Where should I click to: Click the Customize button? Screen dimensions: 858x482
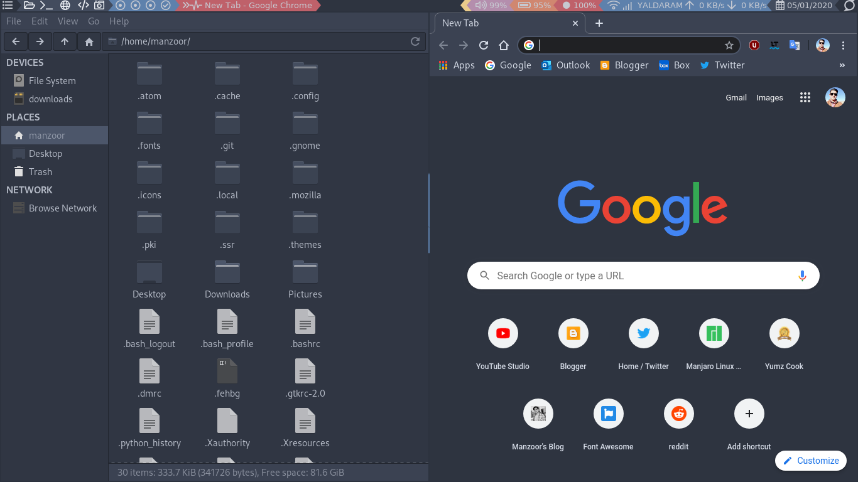(811, 461)
